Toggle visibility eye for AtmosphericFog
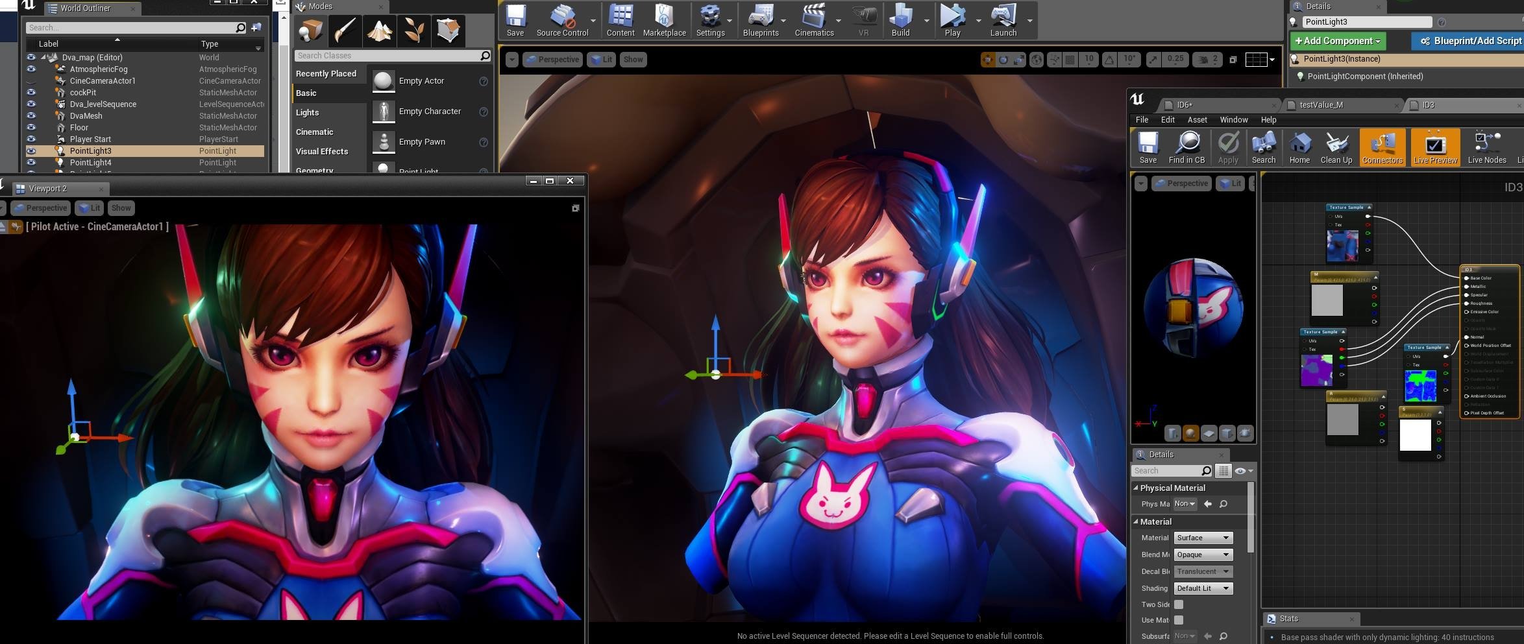Viewport: 1524px width, 644px height. point(31,69)
